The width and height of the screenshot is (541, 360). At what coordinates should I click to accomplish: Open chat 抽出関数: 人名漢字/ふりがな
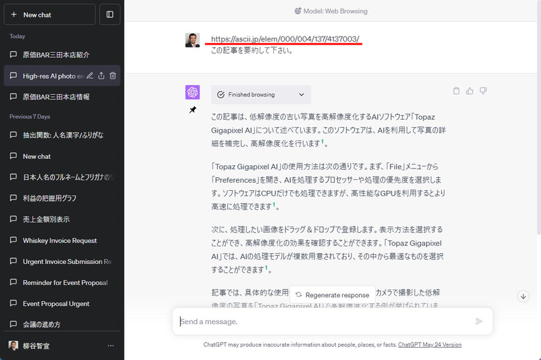click(62, 135)
